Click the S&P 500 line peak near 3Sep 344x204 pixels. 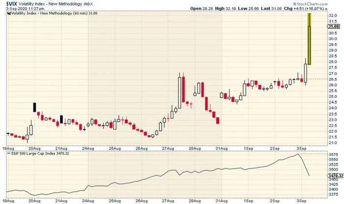click(x=298, y=154)
